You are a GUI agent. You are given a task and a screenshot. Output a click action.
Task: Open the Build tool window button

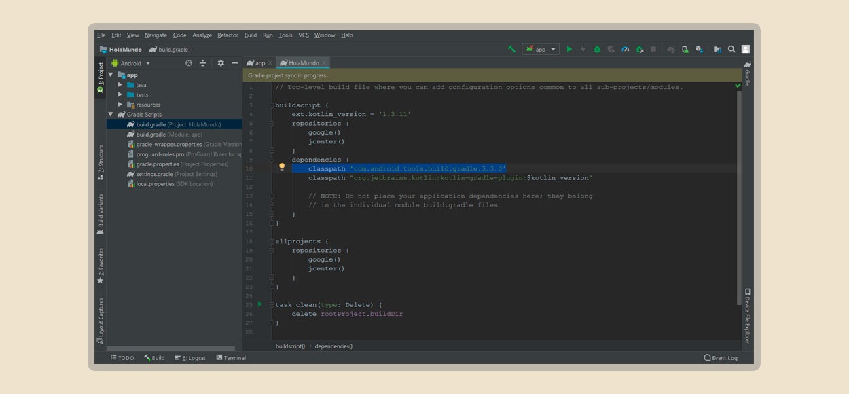[154, 358]
